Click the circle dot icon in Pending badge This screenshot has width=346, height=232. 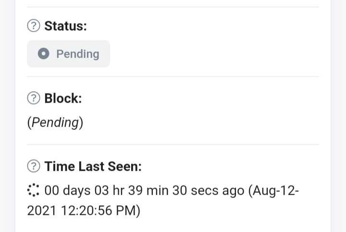(x=43, y=54)
